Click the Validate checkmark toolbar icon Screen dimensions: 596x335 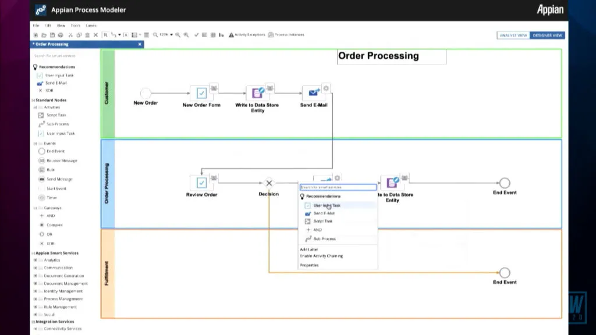pos(197,35)
